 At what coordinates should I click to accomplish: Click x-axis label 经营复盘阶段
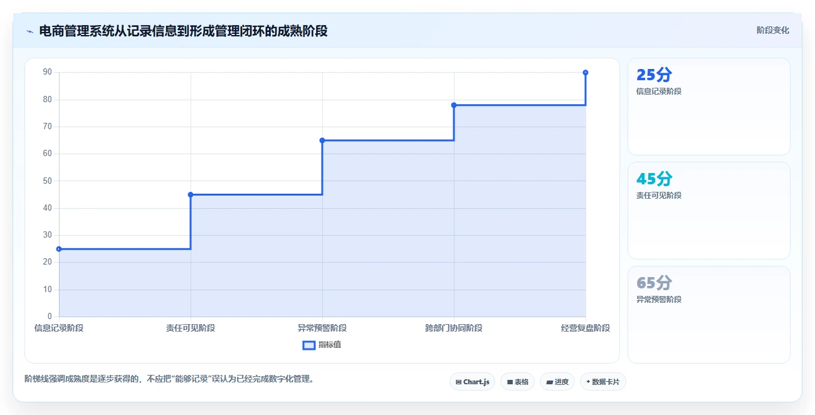coord(586,328)
